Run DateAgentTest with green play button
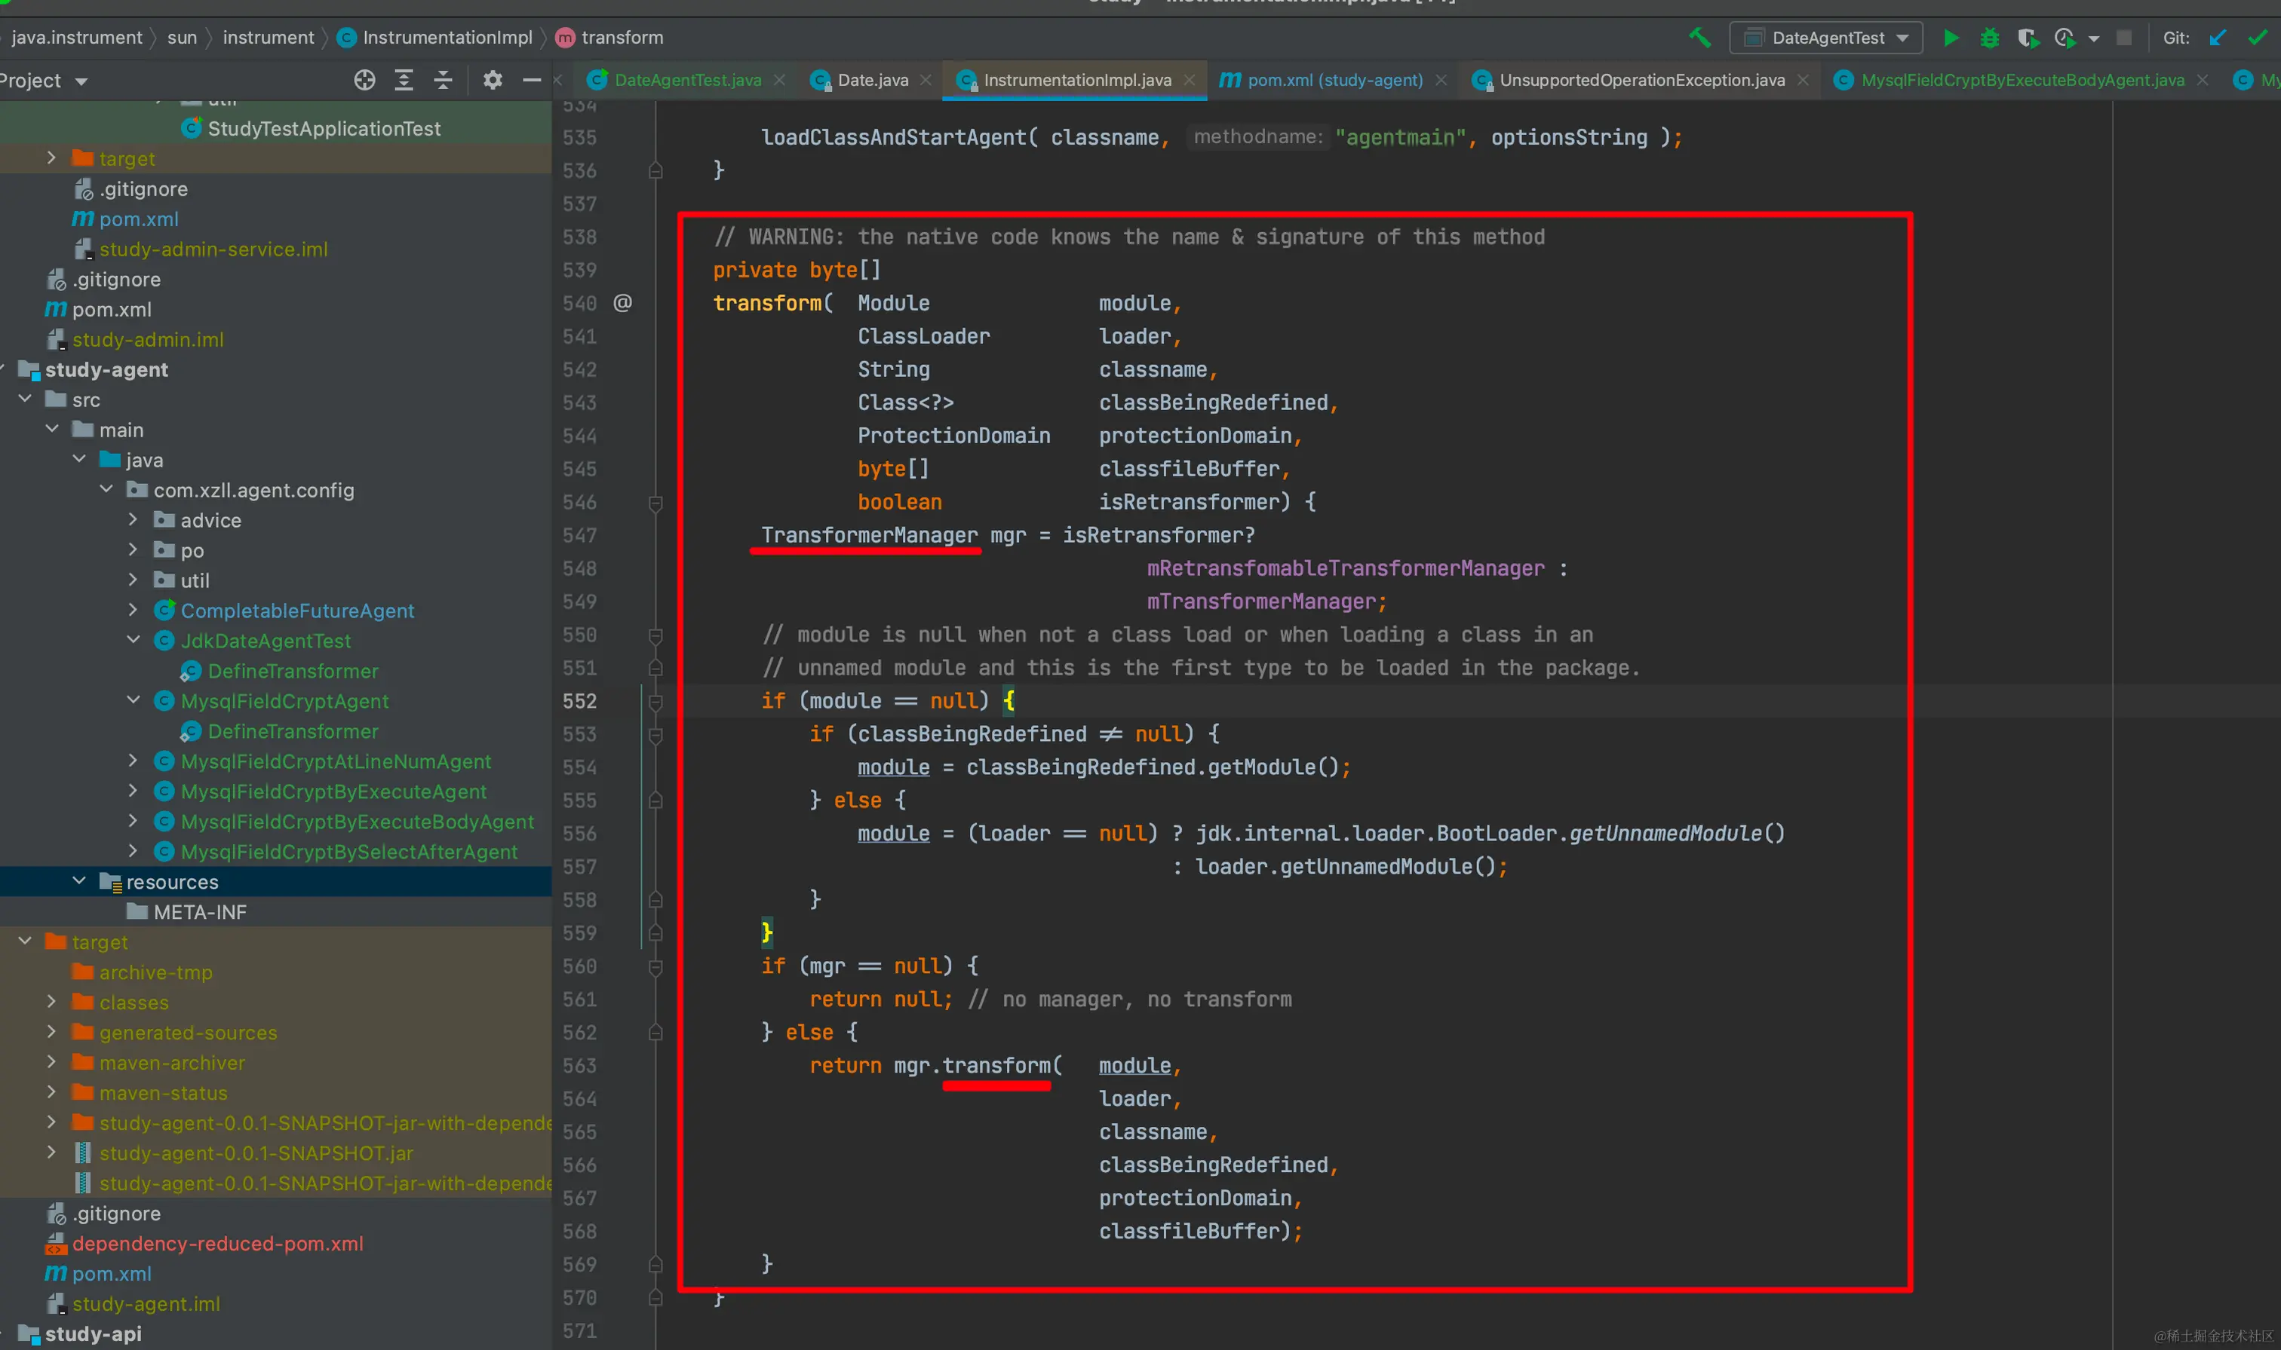 pyautogui.click(x=1951, y=37)
